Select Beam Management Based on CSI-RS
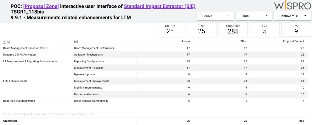 coord(26,48)
